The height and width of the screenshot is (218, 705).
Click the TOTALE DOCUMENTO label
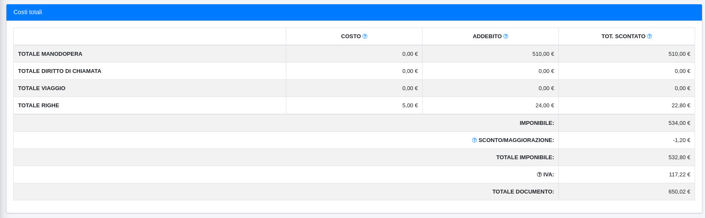[523, 192]
